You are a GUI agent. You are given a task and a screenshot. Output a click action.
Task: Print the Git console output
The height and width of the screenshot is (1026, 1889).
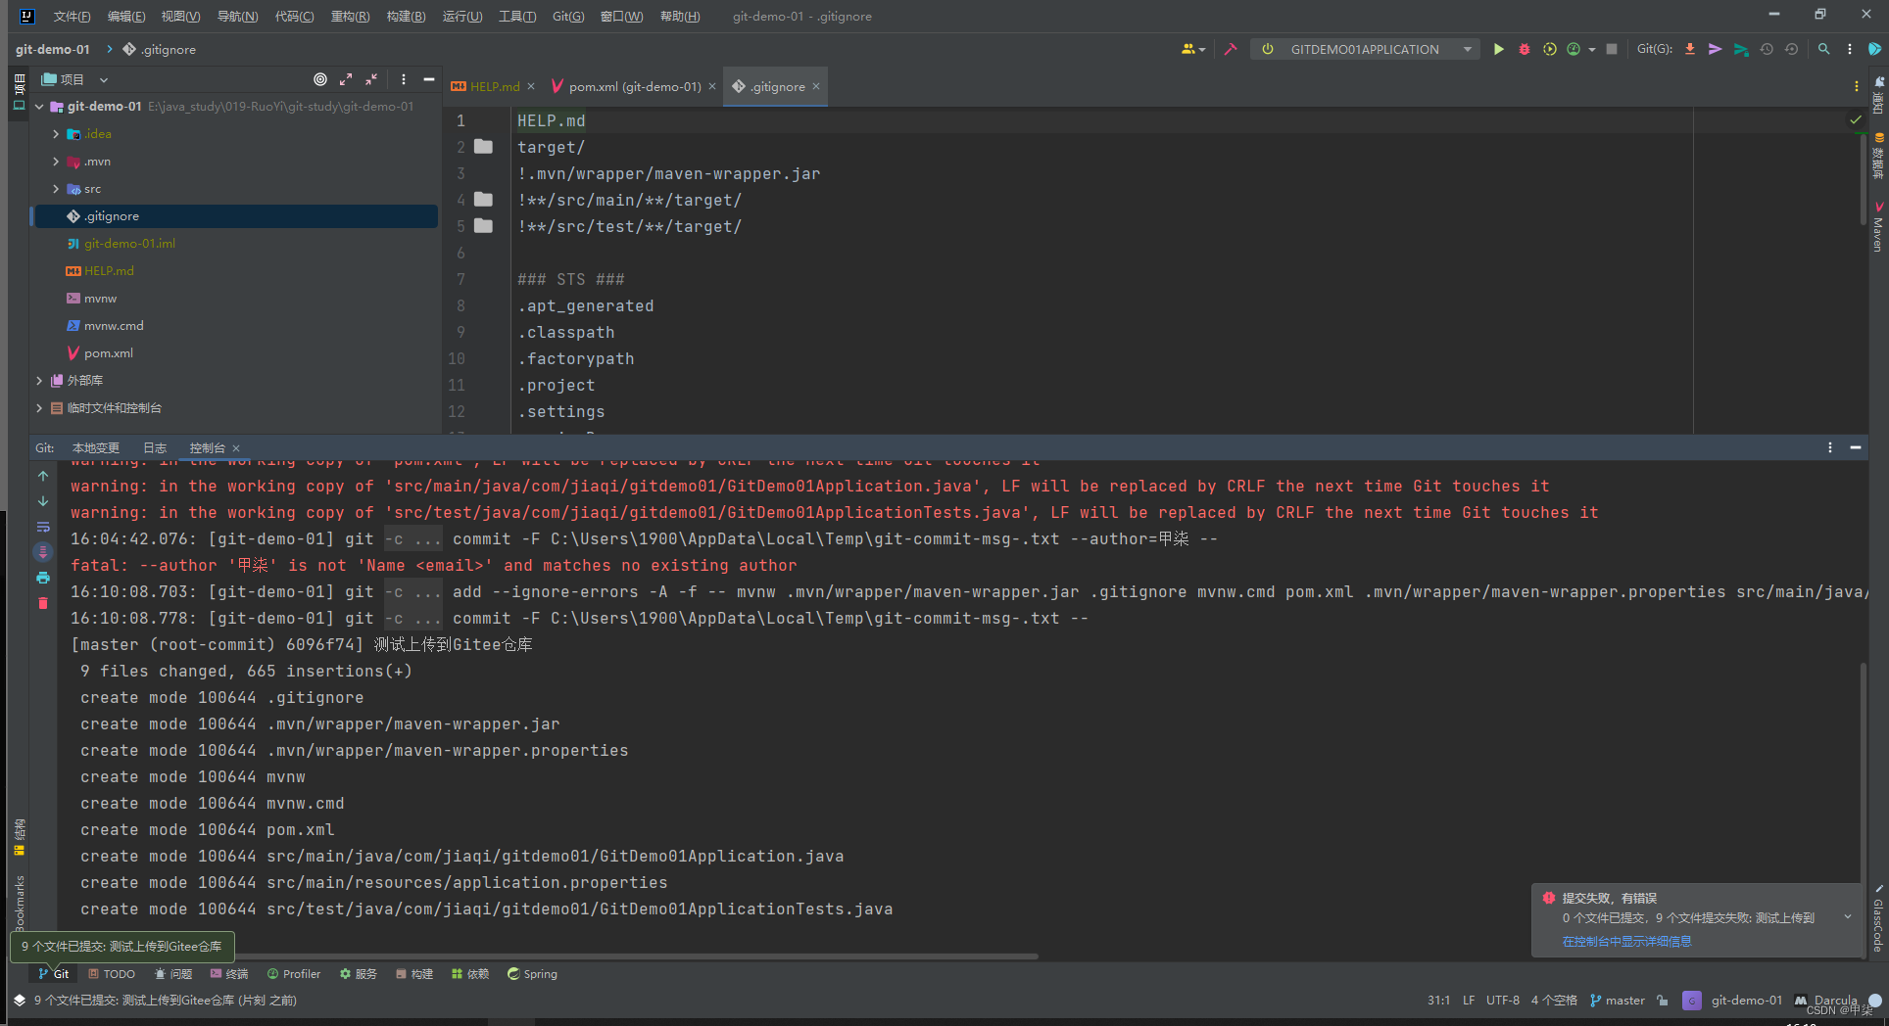tap(43, 578)
